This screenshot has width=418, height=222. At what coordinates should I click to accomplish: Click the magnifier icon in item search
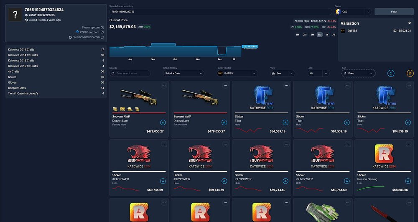coord(113,73)
